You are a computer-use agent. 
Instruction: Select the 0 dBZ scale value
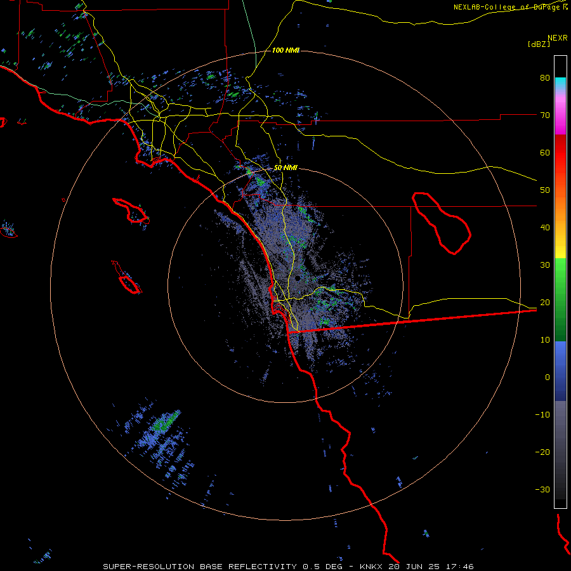[x=548, y=377]
